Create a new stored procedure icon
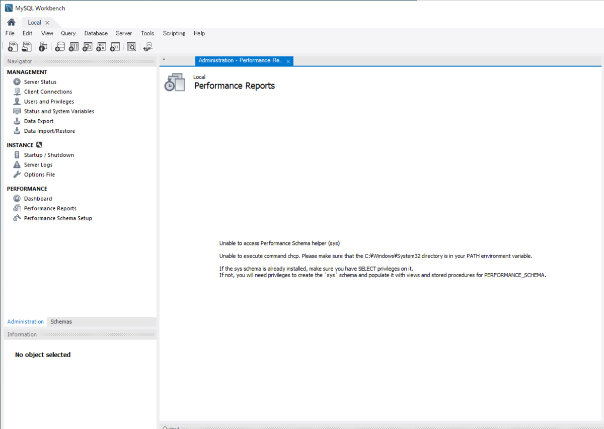 point(101,47)
